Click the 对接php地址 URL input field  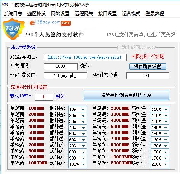pyautogui.click(x=85, y=57)
